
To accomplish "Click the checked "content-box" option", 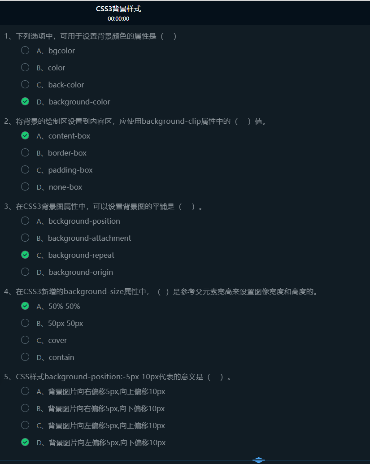I will point(25,135).
